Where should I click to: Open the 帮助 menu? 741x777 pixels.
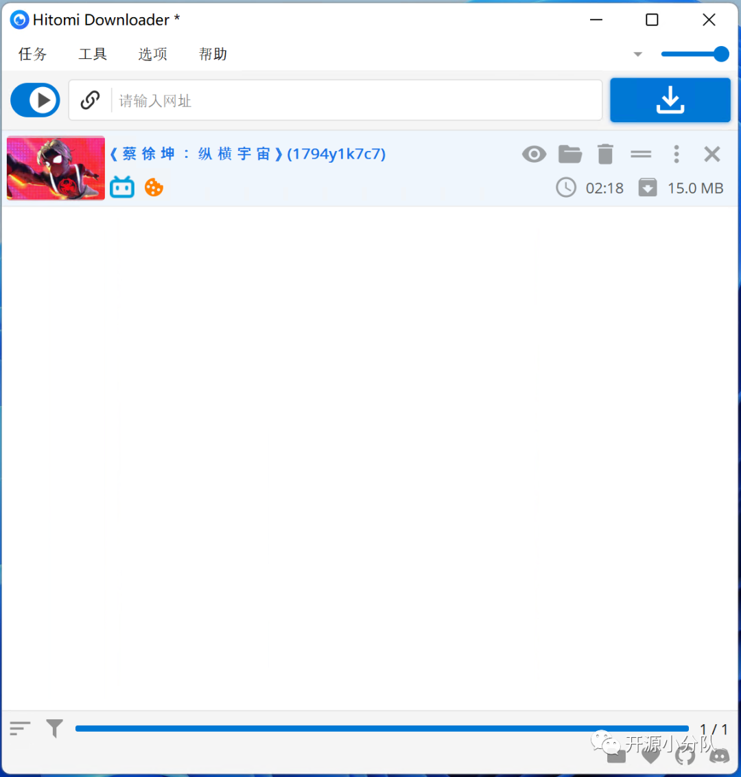click(x=213, y=54)
